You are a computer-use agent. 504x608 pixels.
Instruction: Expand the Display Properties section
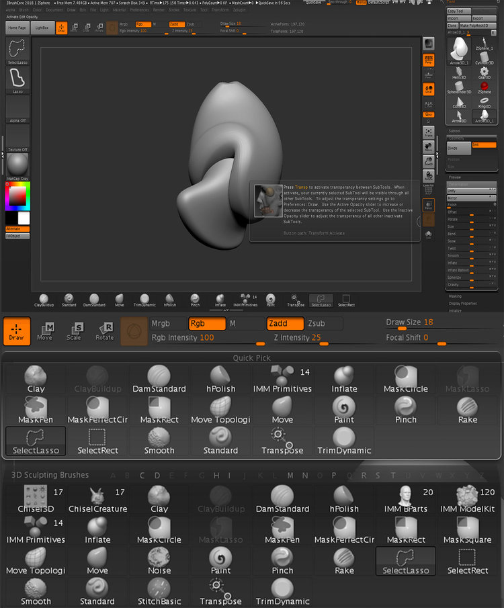pos(462,304)
